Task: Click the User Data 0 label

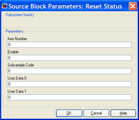Action: pos(17,78)
